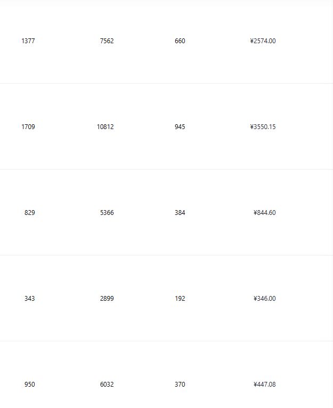Select the amount ¥346.00

[x=265, y=299]
